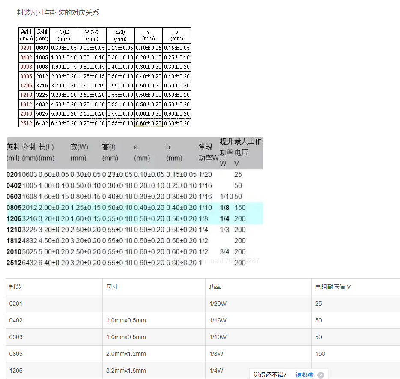This screenshot has height=379, width=400.
Task: Click red 2512 in the top bordered table
Action: pyautogui.click(x=26, y=123)
